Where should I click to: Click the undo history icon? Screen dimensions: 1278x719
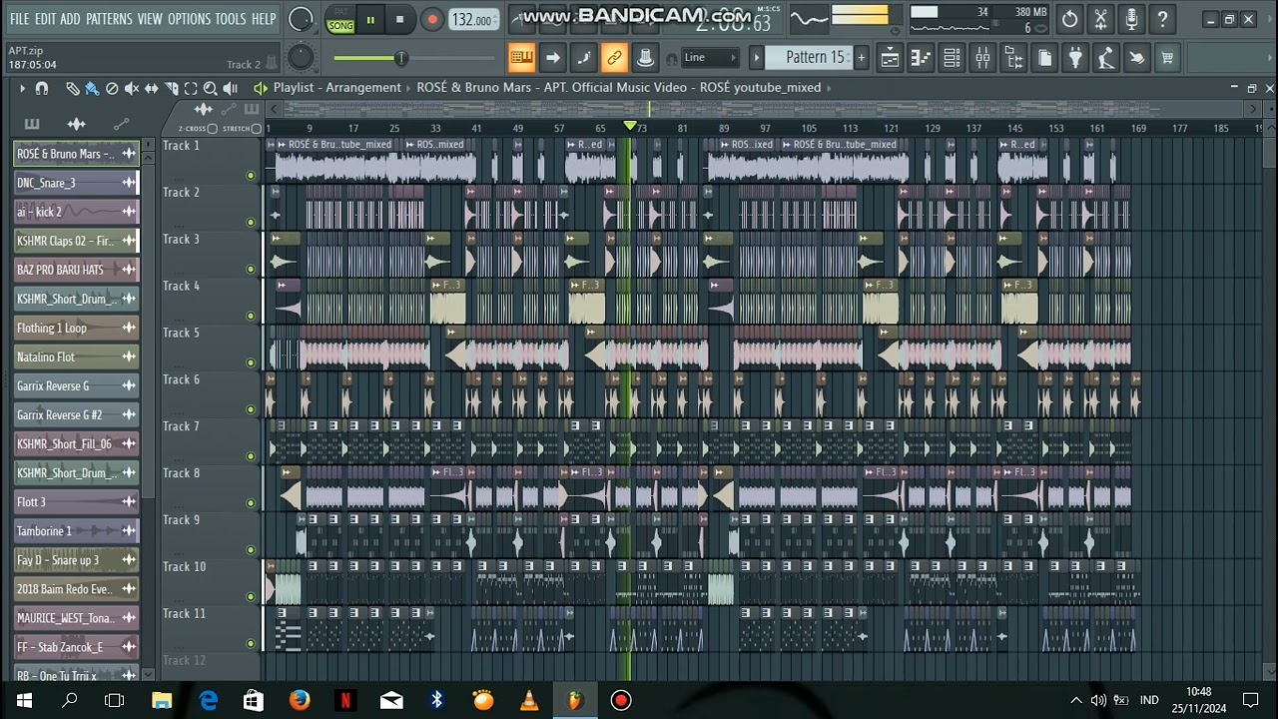click(1069, 19)
